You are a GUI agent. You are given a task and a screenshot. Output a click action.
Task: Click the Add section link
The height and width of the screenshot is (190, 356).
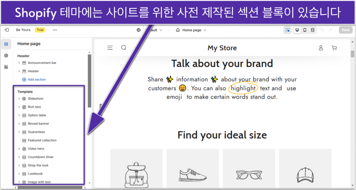tap(36, 79)
